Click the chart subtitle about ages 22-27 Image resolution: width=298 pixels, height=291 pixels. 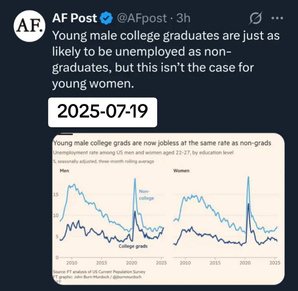point(143,153)
